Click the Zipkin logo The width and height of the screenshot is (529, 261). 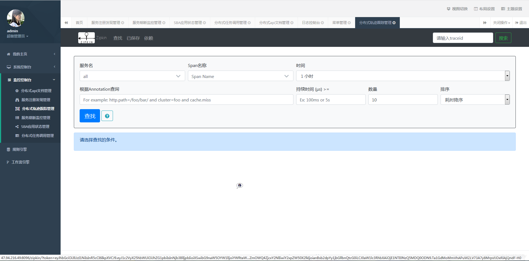click(87, 38)
